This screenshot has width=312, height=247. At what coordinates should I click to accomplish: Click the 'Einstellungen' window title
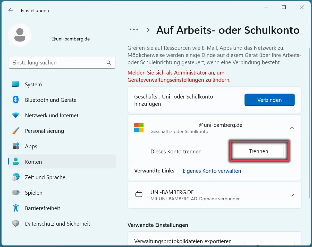click(35, 11)
